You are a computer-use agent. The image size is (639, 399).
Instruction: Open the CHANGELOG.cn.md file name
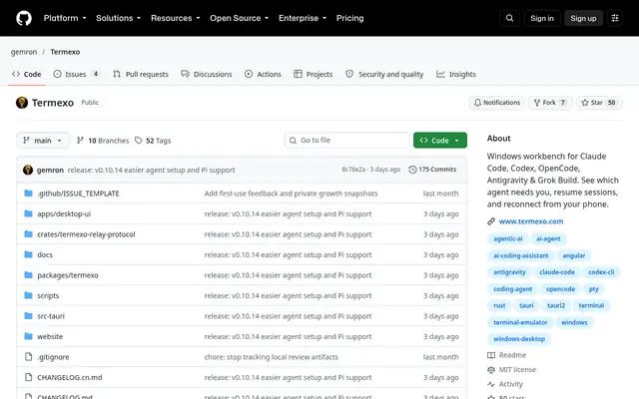(70, 377)
